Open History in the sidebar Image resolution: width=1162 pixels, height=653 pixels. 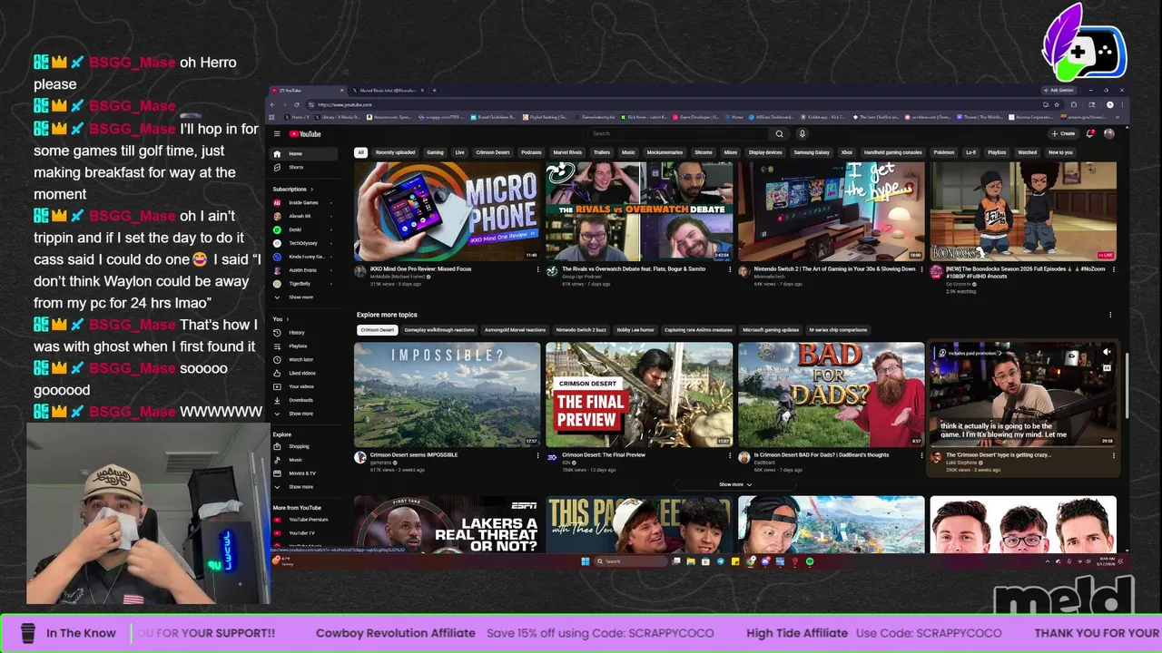tap(304, 333)
